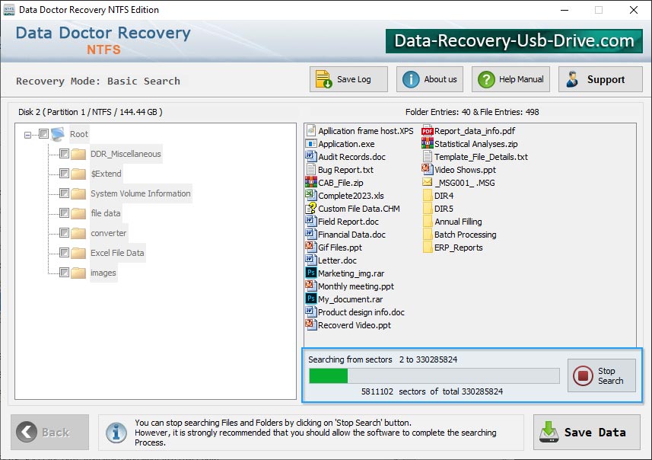The height and width of the screenshot is (460, 652).
Task: Select the Template_File_Details.txt file name
Action: [x=481, y=157]
